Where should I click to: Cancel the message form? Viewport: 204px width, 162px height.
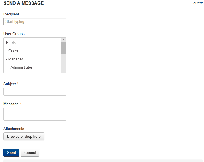[30, 153]
